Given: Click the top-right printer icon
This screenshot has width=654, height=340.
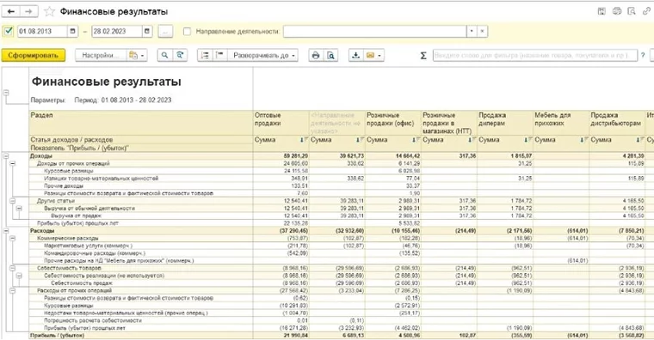Looking at the screenshot, I should point(616,11).
